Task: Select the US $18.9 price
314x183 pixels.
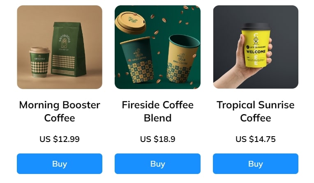Action: (157, 139)
